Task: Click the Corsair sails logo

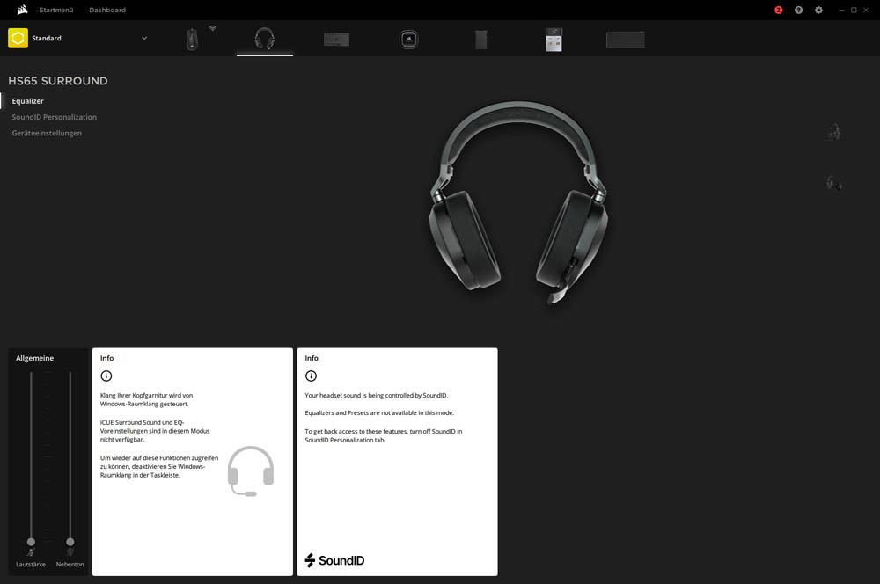Action: (x=22, y=10)
